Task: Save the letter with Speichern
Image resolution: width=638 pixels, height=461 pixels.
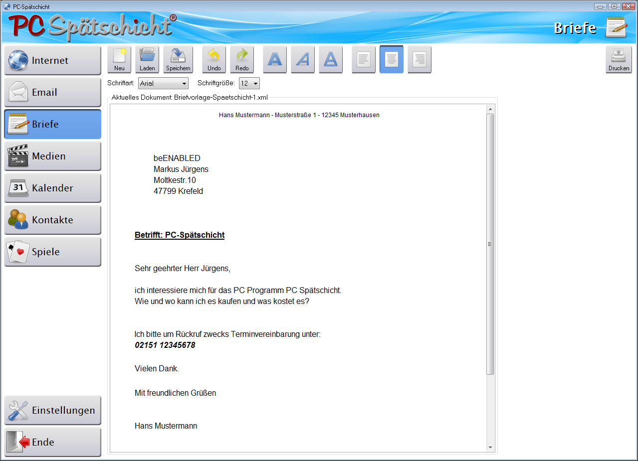Action: click(x=178, y=59)
